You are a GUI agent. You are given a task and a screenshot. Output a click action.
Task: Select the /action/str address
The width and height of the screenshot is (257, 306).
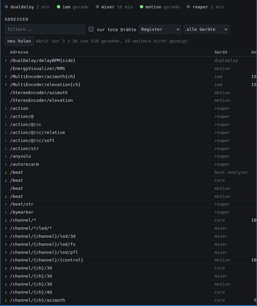24,149
